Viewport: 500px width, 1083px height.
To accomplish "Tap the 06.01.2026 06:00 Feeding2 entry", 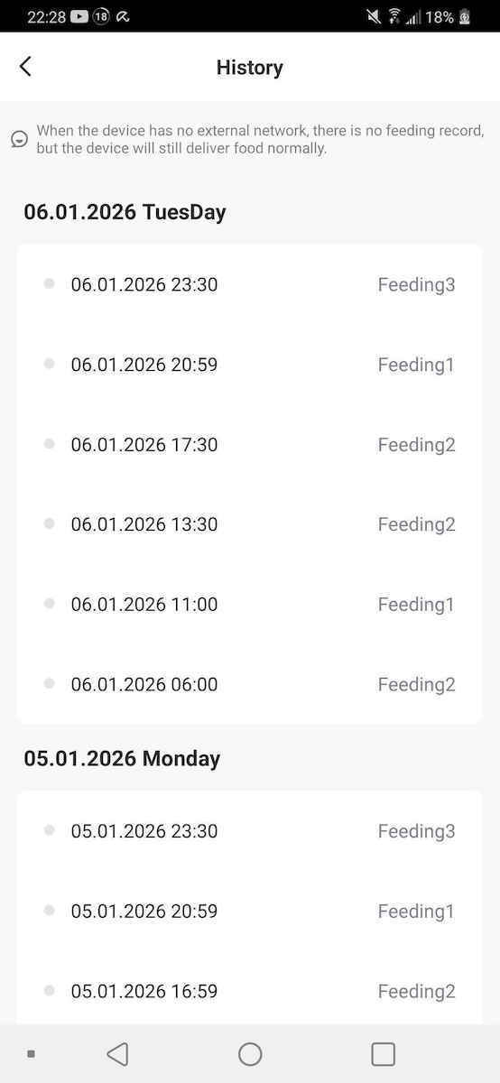I will click(x=250, y=684).
